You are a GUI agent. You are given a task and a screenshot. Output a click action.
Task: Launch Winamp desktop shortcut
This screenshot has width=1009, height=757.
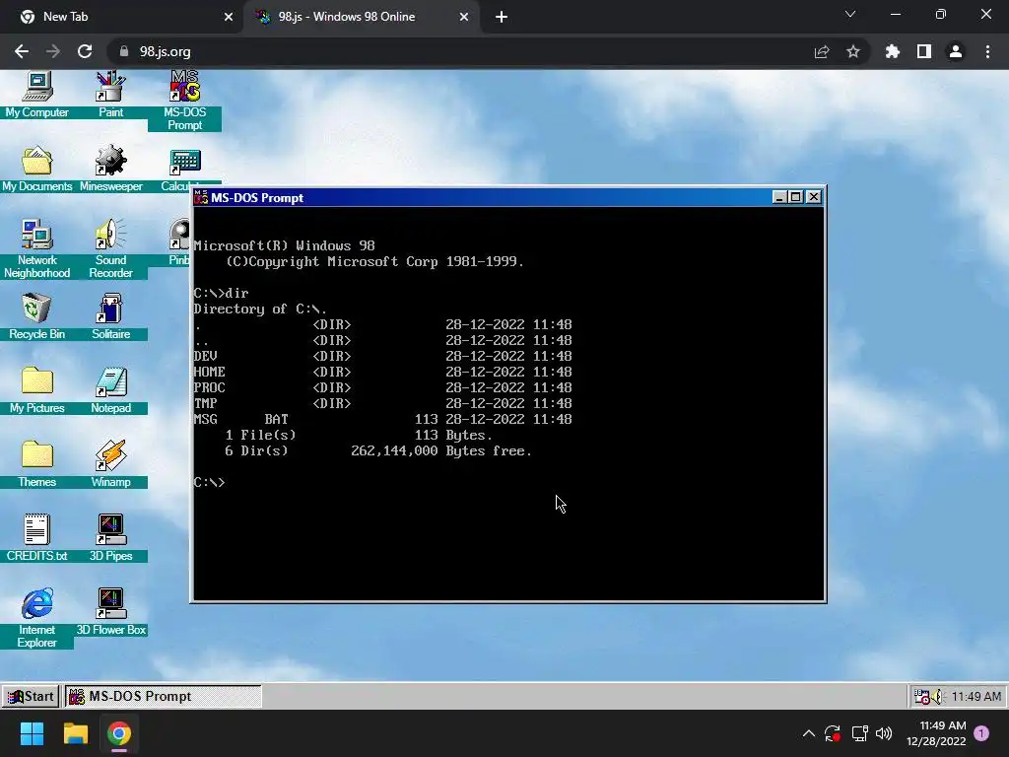[110, 464]
